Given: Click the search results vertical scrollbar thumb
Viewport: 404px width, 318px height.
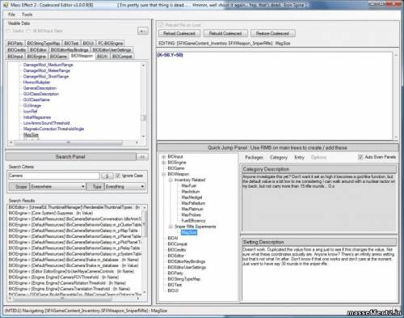Looking at the screenshot, I should pyautogui.click(x=145, y=224).
